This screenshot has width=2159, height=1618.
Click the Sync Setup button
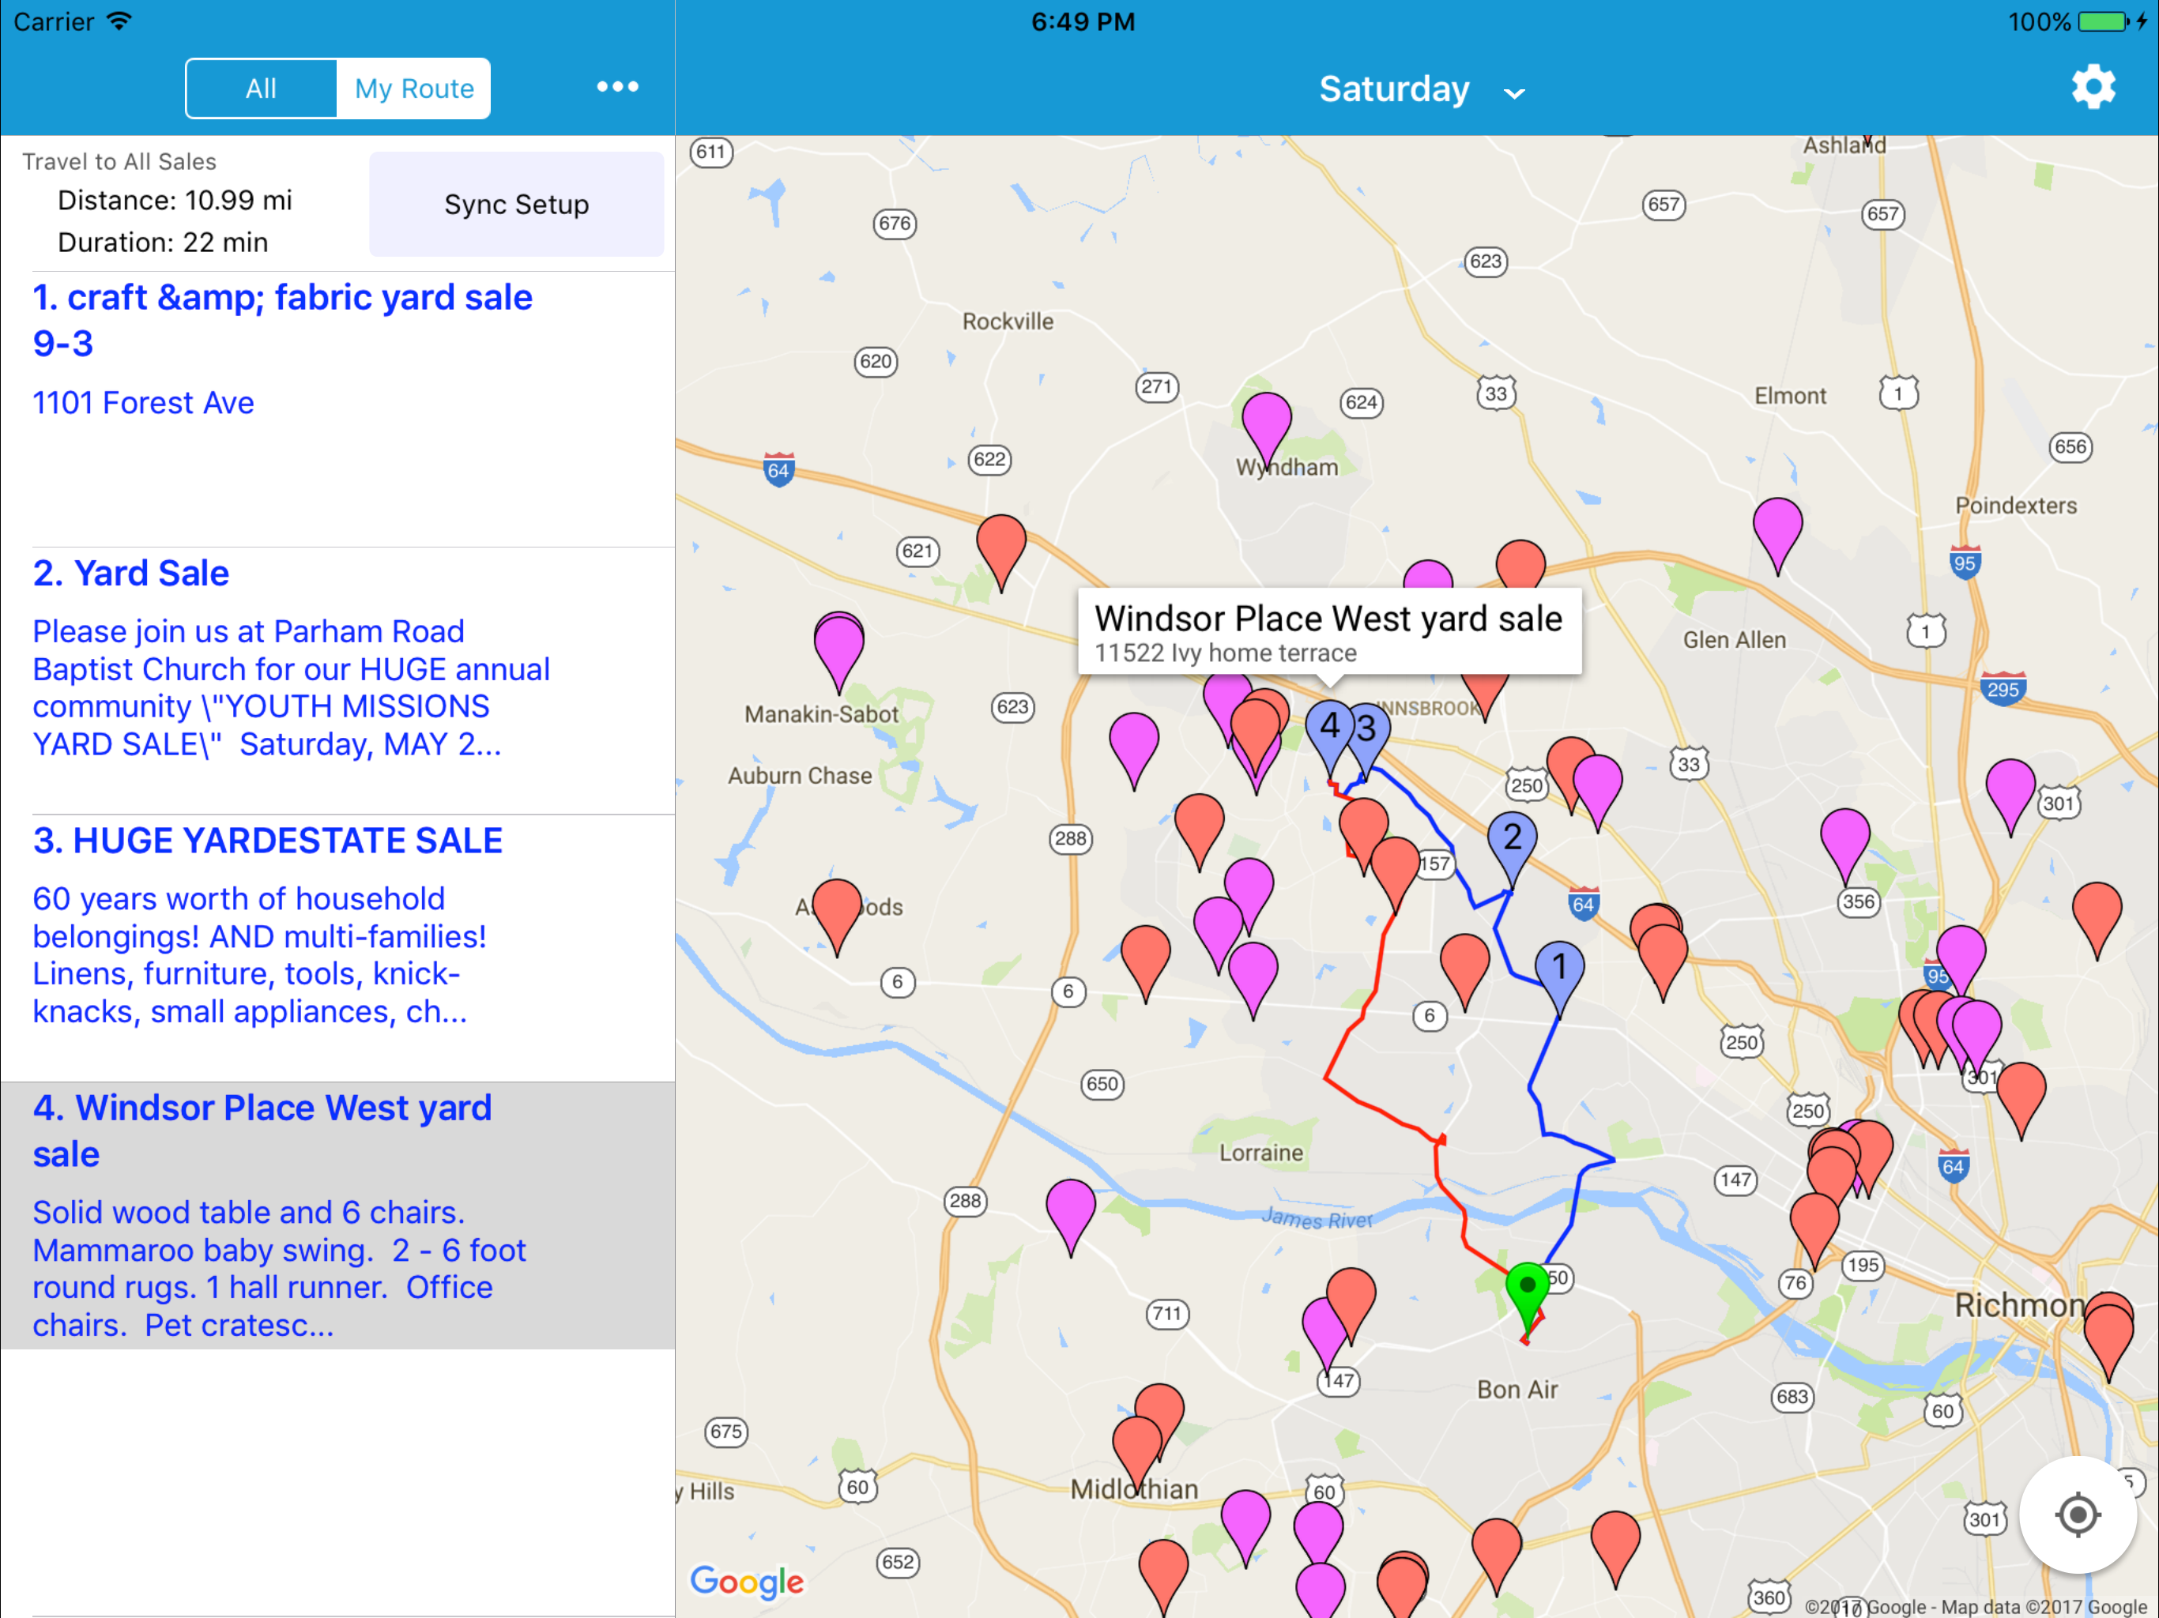[x=516, y=204]
